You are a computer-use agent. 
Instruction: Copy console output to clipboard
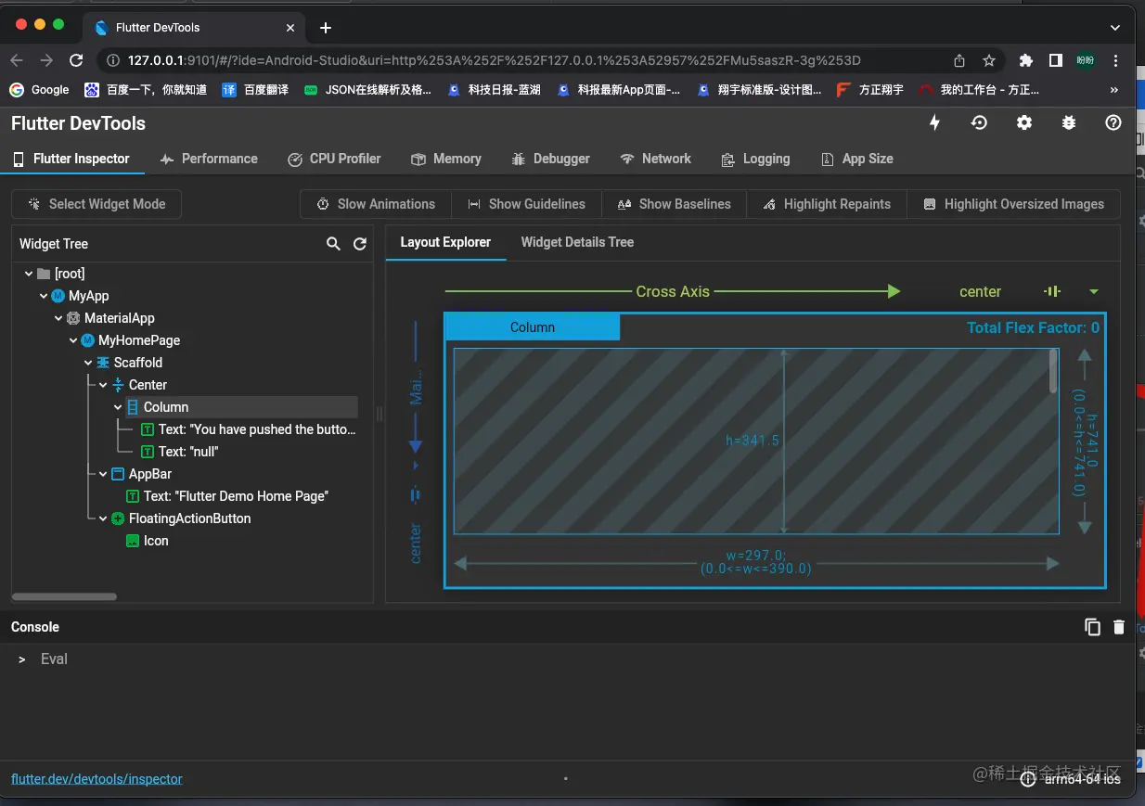tap(1092, 627)
